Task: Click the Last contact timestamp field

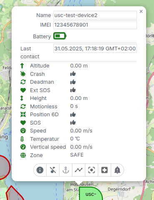Action: point(95,48)
